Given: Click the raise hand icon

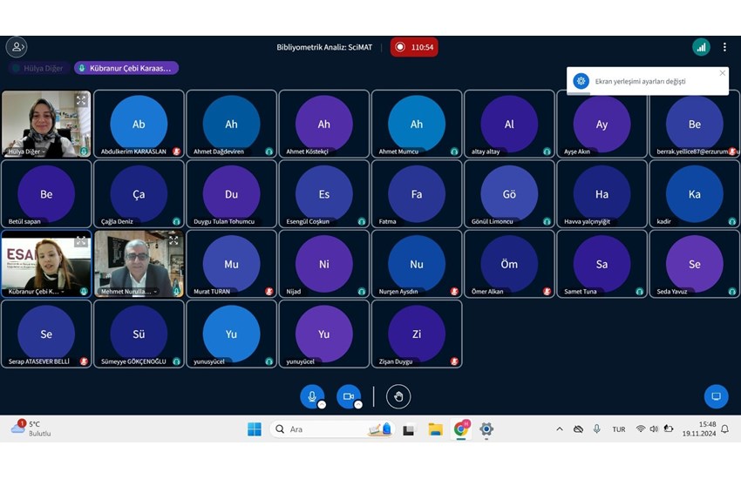Looking at the screenshot, I should [398, 397].
